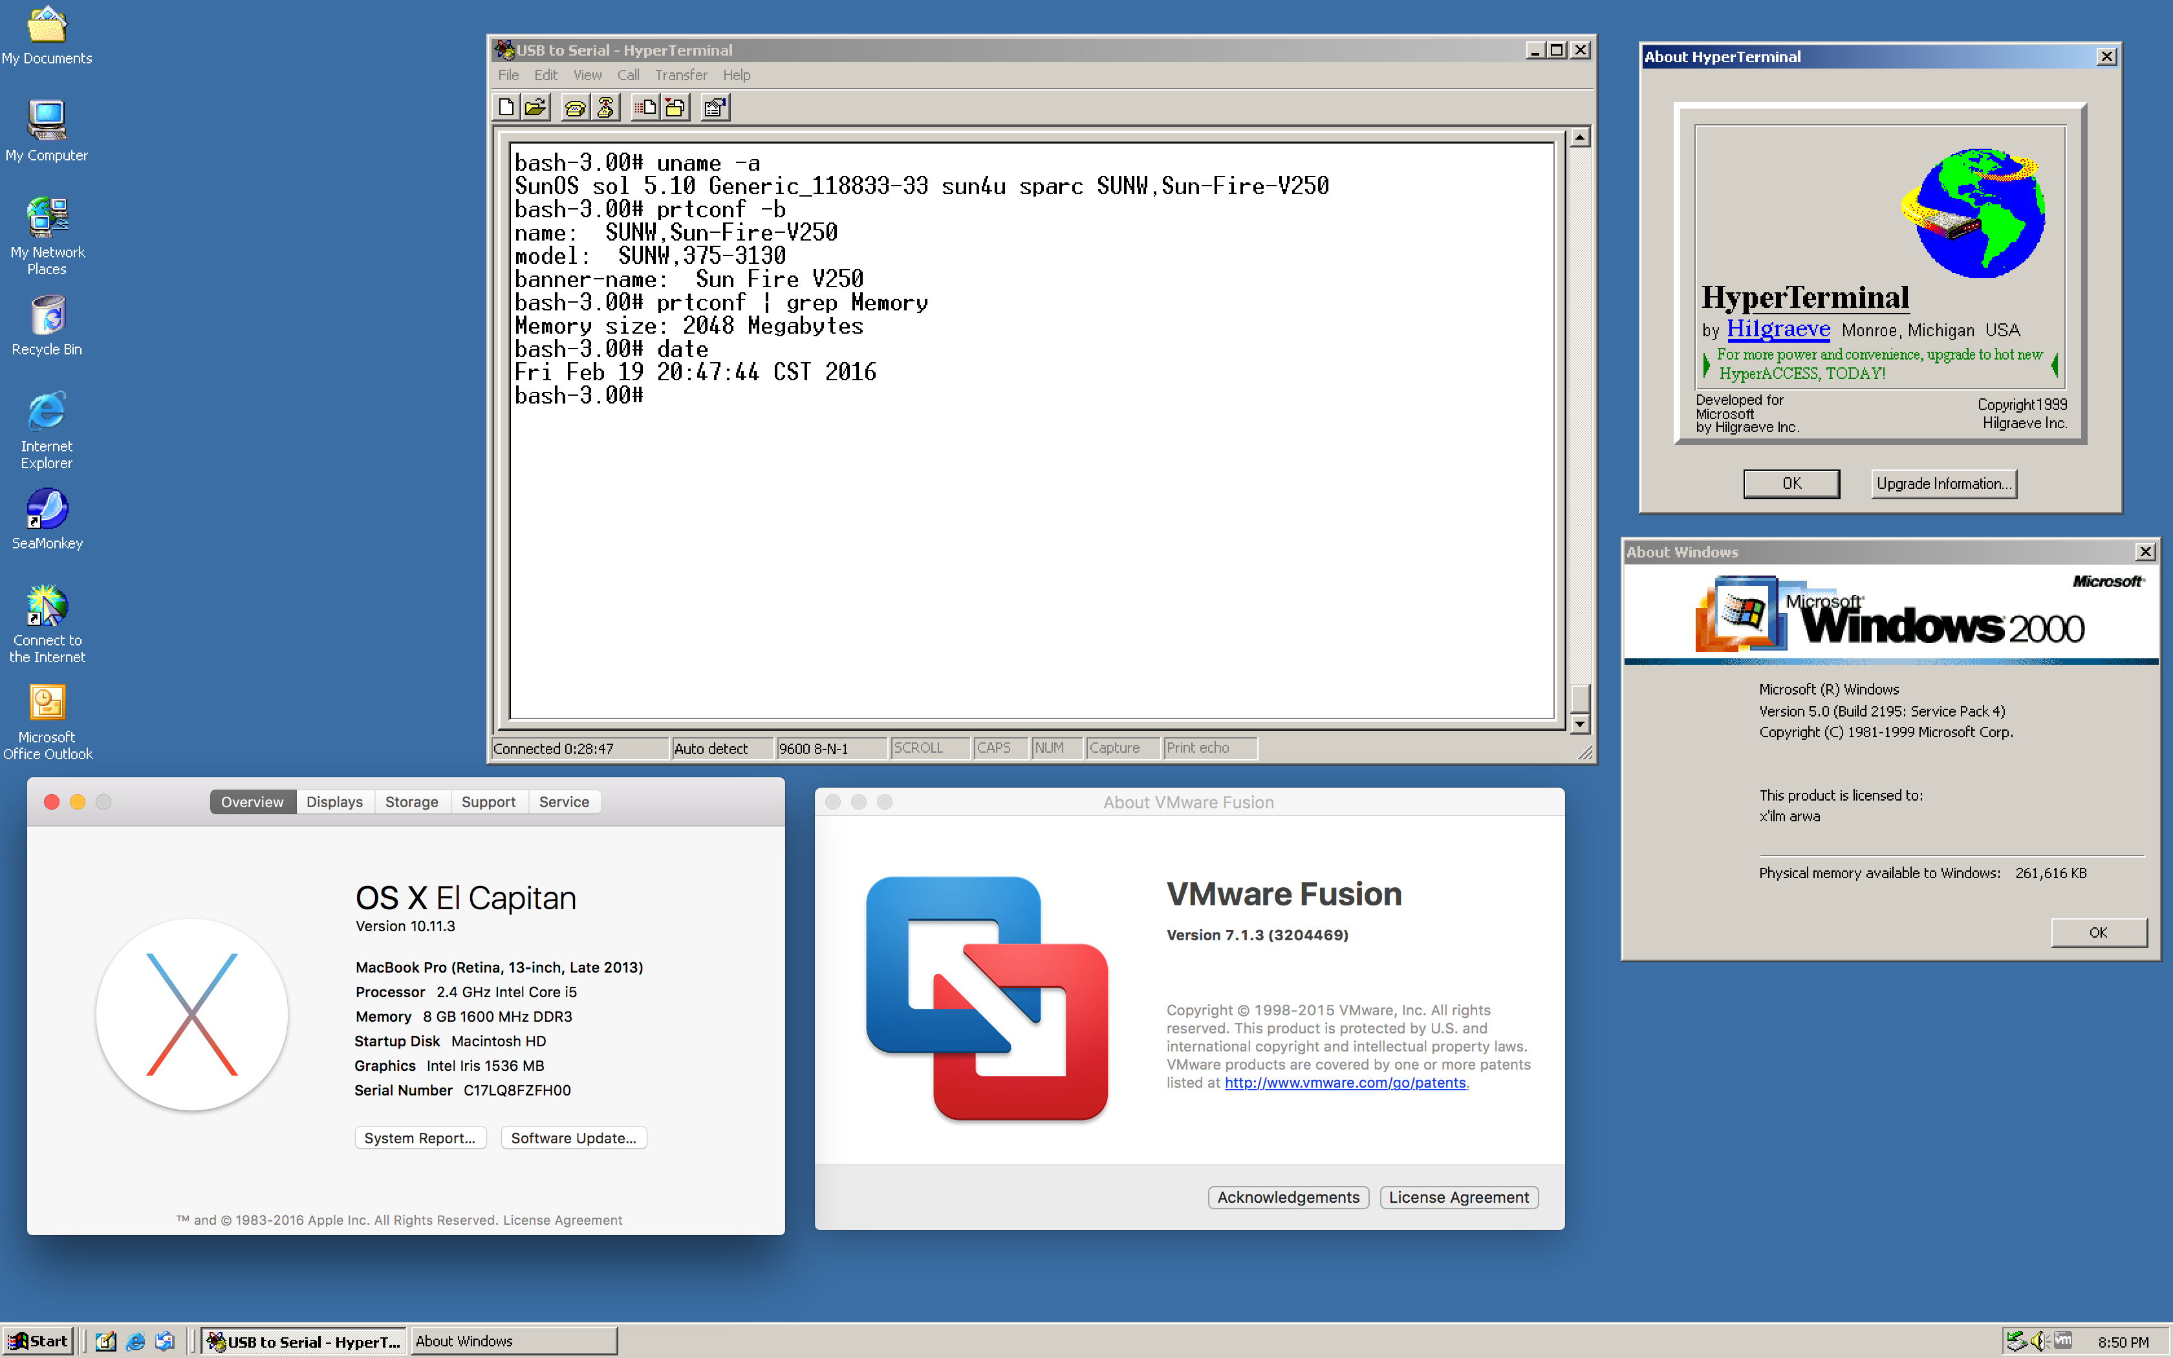
Task: Switch to the Storage tab
Action: (411, 802)
